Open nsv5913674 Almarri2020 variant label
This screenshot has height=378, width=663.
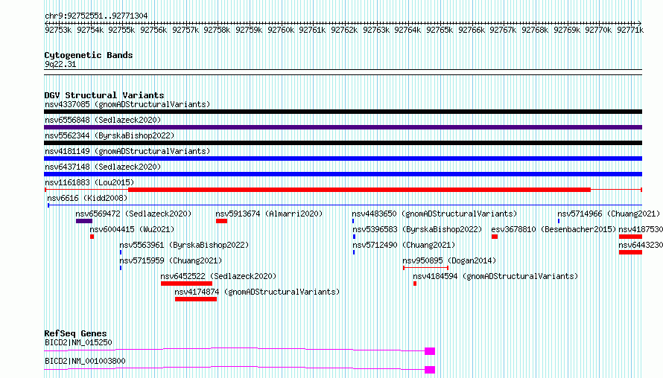coord(269,214)
